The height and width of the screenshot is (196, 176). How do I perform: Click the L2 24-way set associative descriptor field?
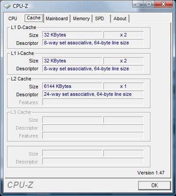click(x=93, y=94)
